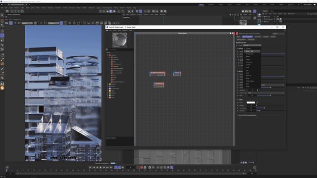Click the IOR slider track

point(270,95)
